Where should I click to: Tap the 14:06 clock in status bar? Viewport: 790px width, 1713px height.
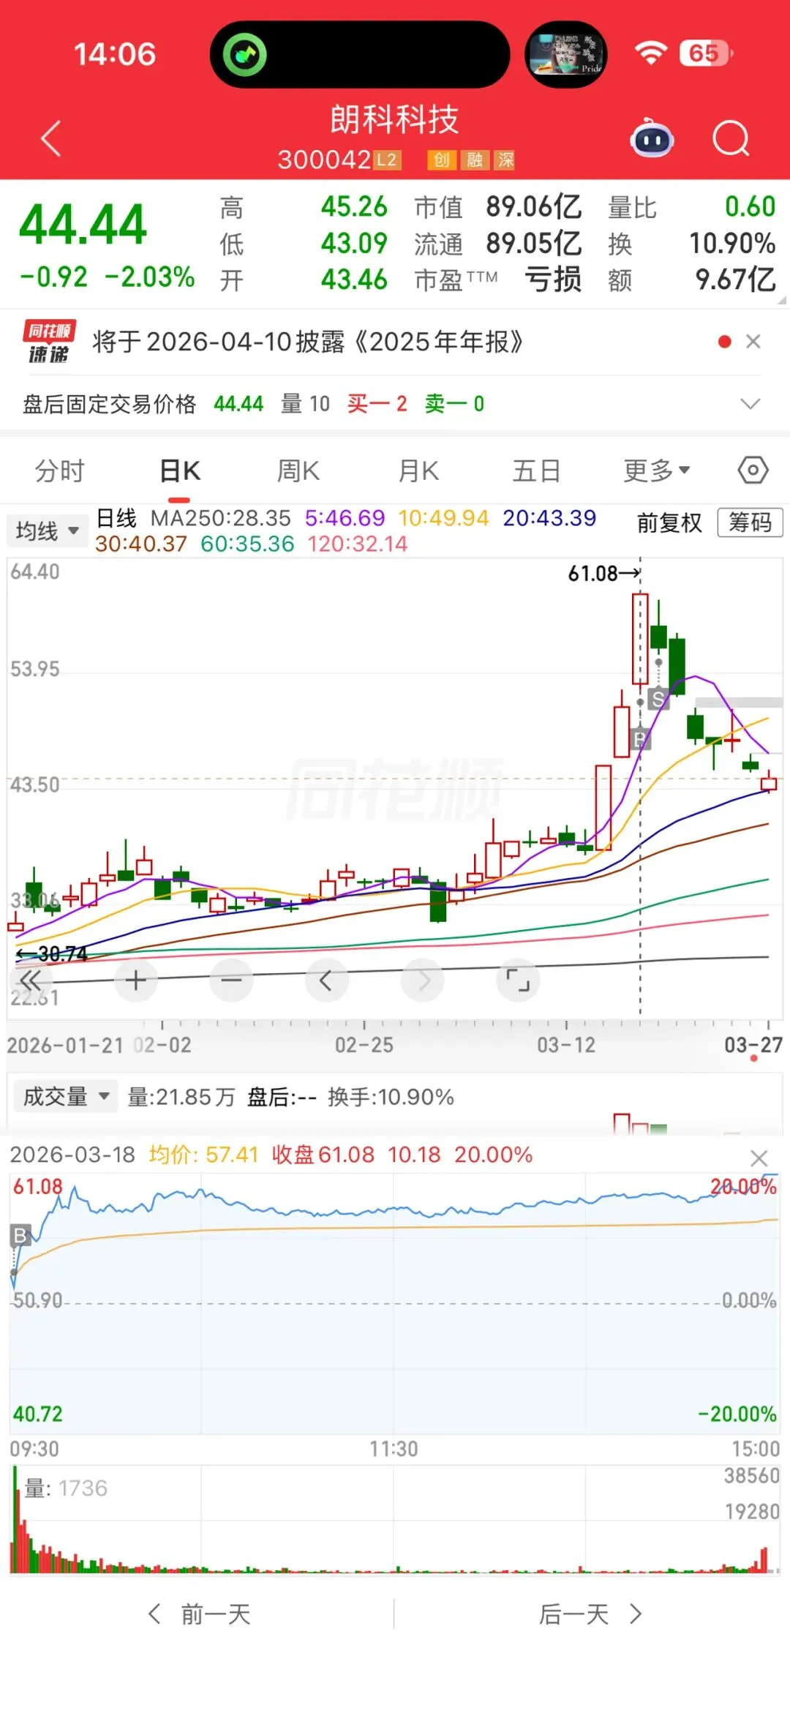(115, 54)
